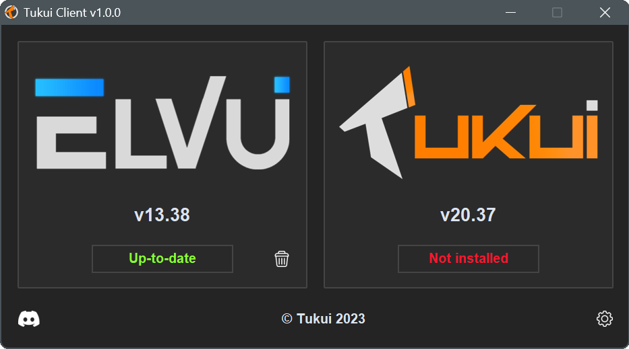Click the trash icon to uninstall ElvUI

(x=282, y=259)
